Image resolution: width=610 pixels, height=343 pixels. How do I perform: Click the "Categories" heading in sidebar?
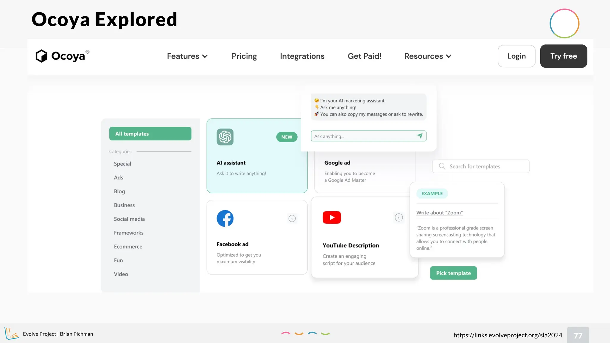click(120, 152)
